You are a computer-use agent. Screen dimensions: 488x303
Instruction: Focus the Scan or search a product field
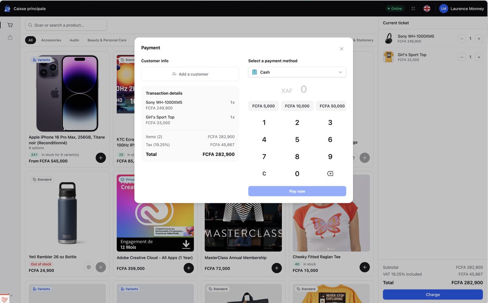66,25
